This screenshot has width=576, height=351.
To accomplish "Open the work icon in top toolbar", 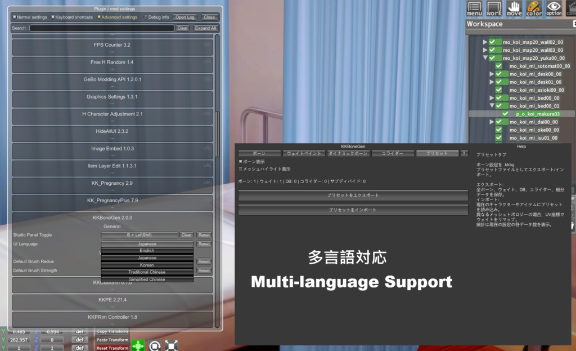I will (494, 8).
